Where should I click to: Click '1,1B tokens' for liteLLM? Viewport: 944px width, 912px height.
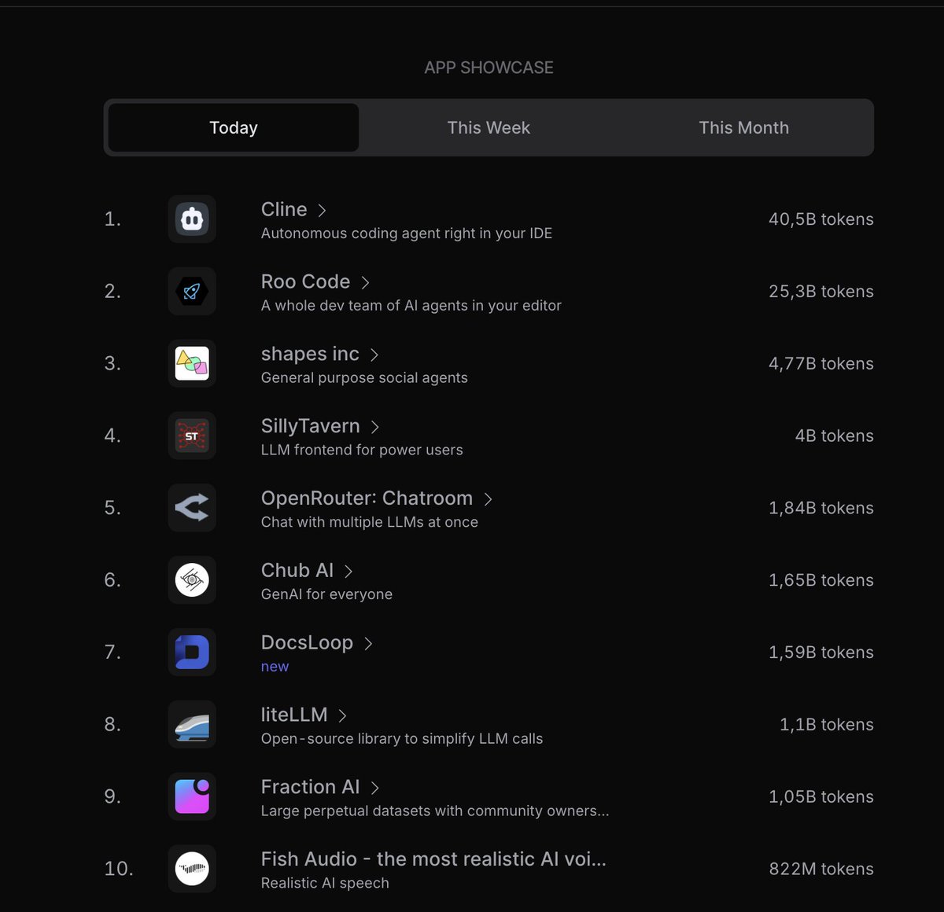[827, 725]
